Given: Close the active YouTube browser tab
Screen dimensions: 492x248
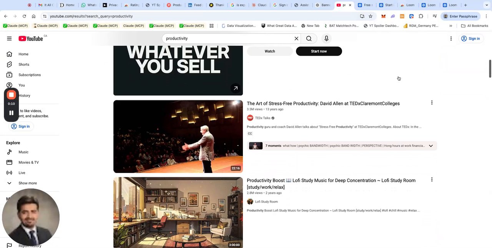Looking at the screenshot, I should click(x=350, y=5).
